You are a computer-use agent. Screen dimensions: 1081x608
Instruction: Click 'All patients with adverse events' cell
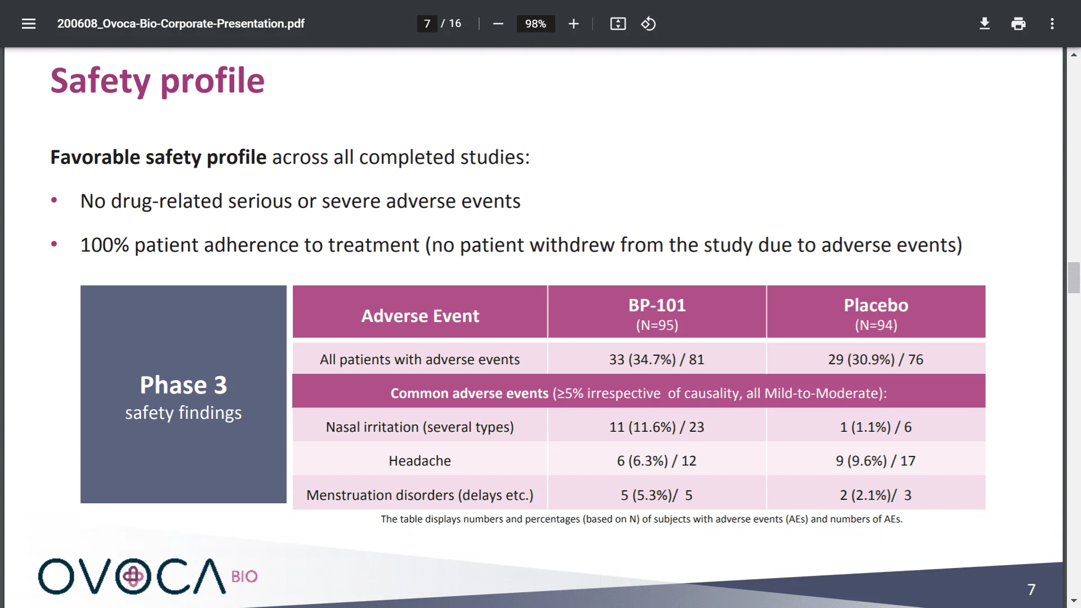tap(420, 359)
